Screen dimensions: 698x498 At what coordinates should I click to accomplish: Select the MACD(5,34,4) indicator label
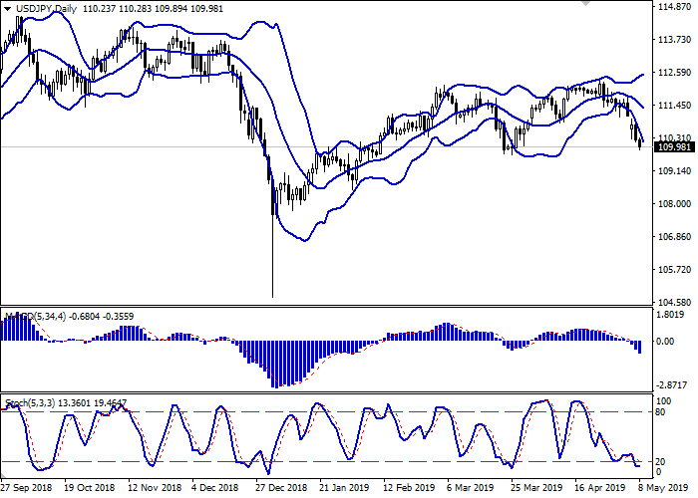35,317
